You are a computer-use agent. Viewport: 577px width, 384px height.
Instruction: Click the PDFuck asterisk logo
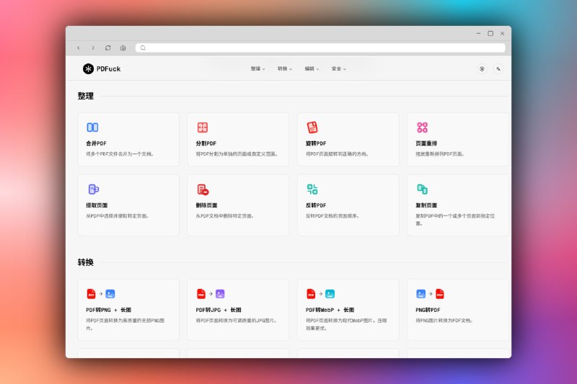click(x=88, y=68)
